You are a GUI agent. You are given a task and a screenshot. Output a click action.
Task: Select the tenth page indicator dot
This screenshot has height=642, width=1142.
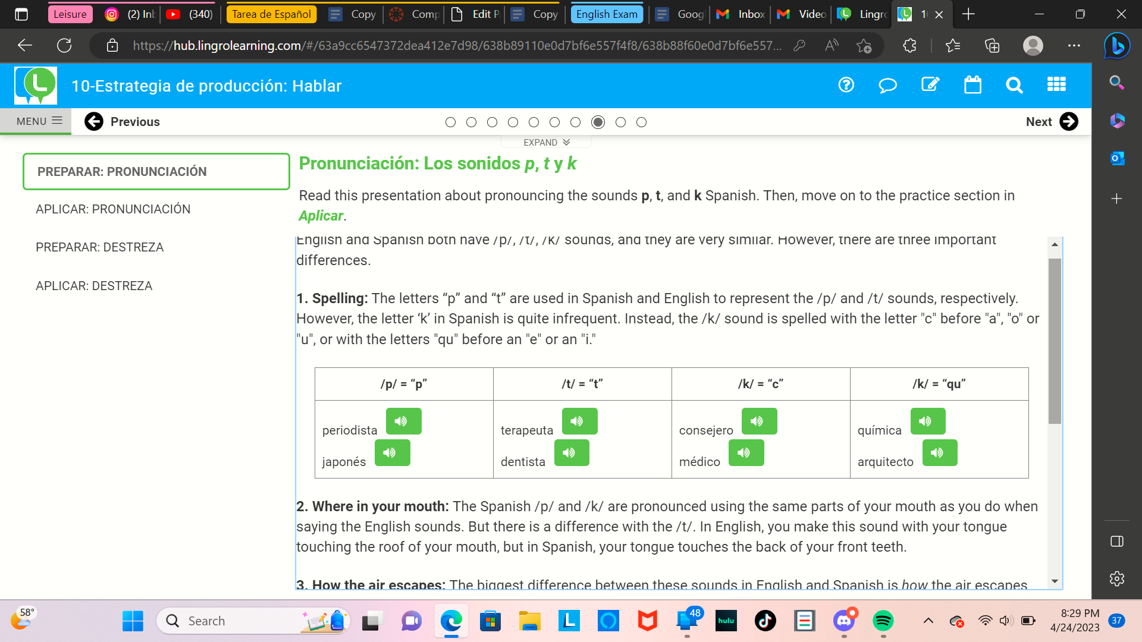[x=641, y=122]
